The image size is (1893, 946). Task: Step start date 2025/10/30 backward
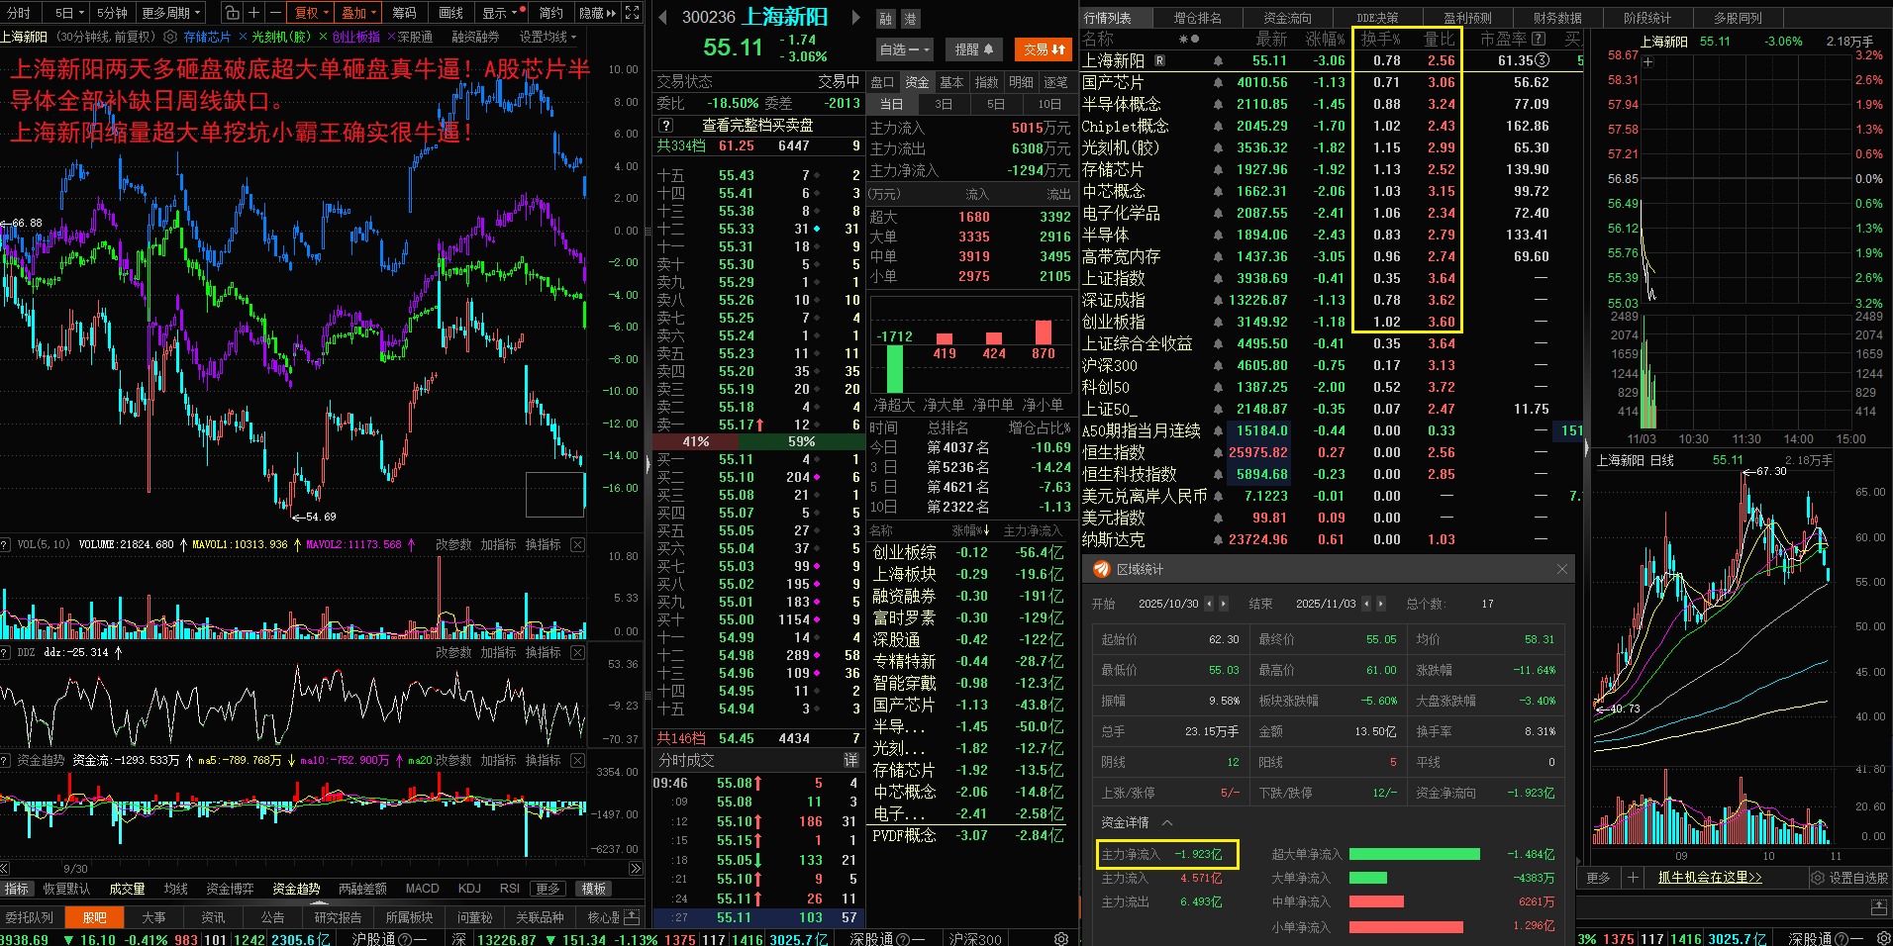tap(1211, 604)
